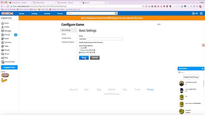The image size is (205, 115).
Task: Toggle Enable Studio Access to API Services
Action: click(103, 42)
